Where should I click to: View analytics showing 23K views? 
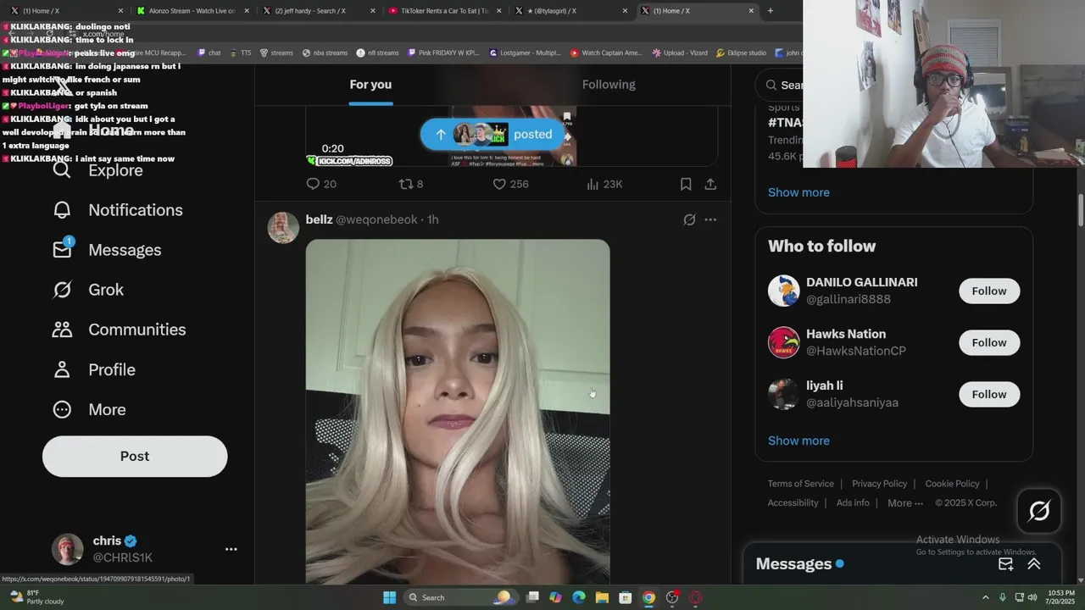[604, 184]
